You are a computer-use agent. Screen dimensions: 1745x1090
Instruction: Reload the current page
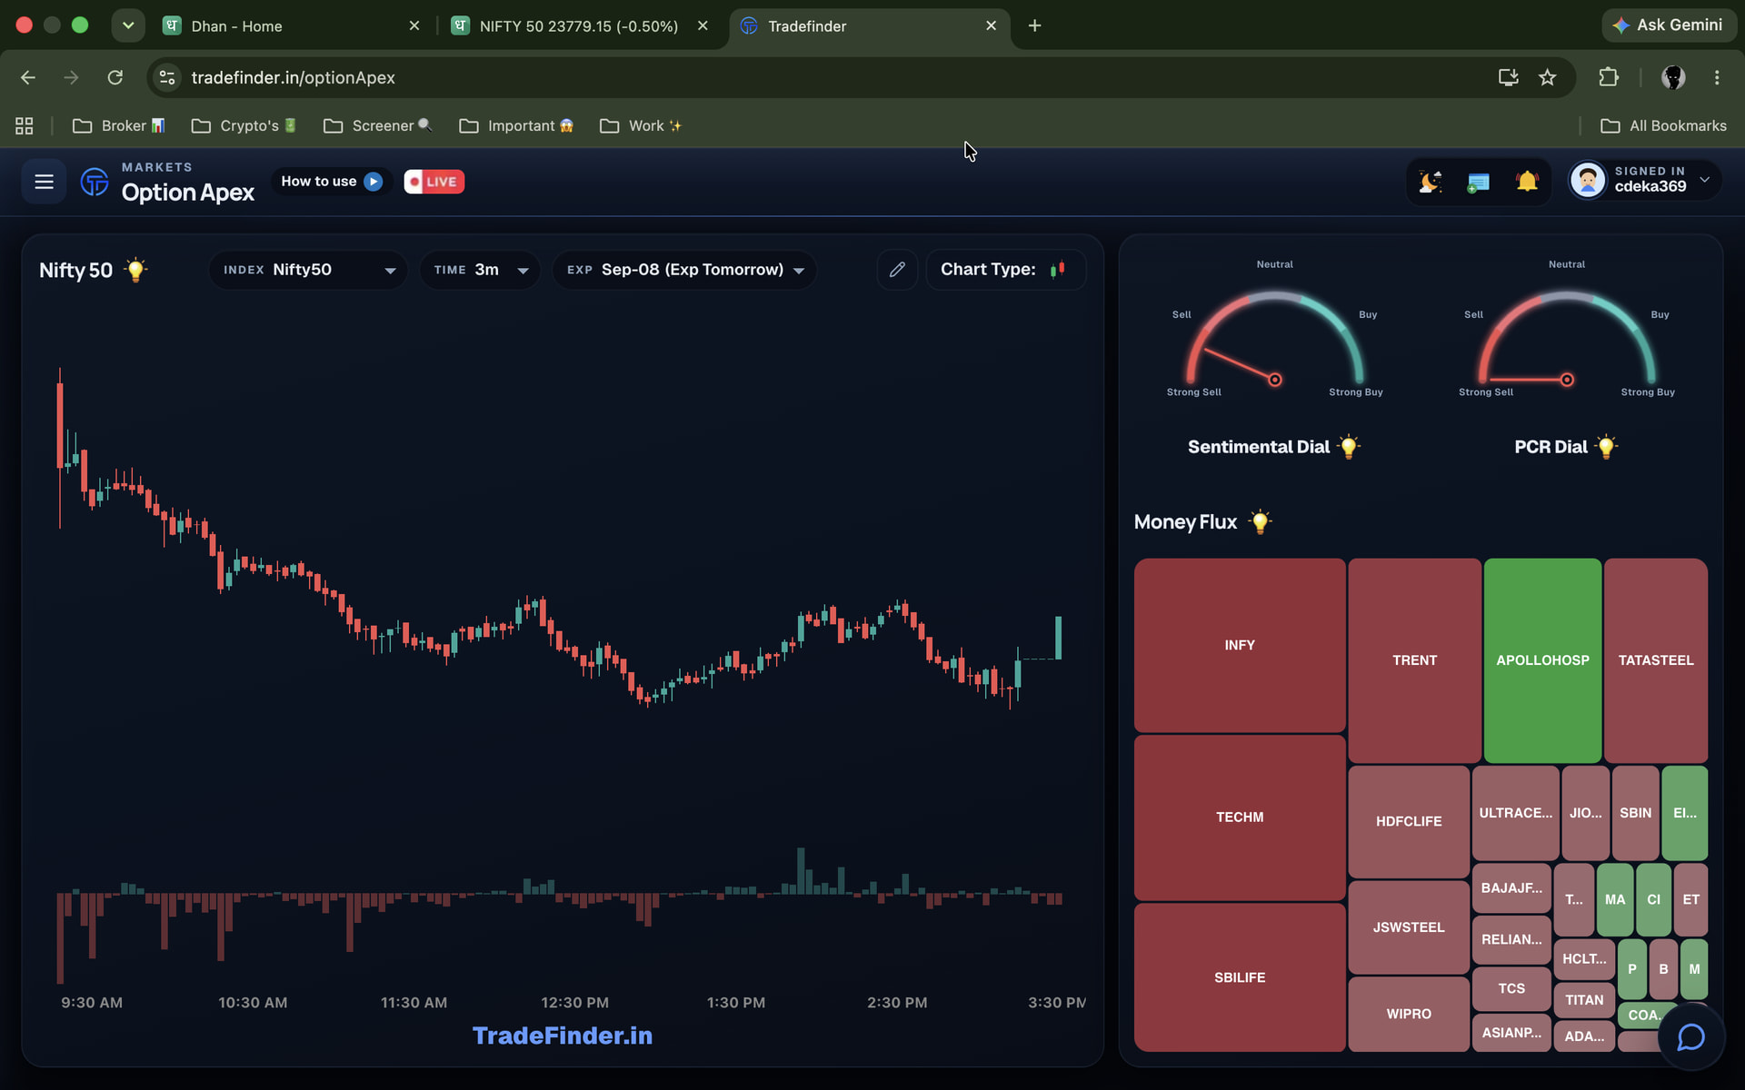(x=115, y=77)
